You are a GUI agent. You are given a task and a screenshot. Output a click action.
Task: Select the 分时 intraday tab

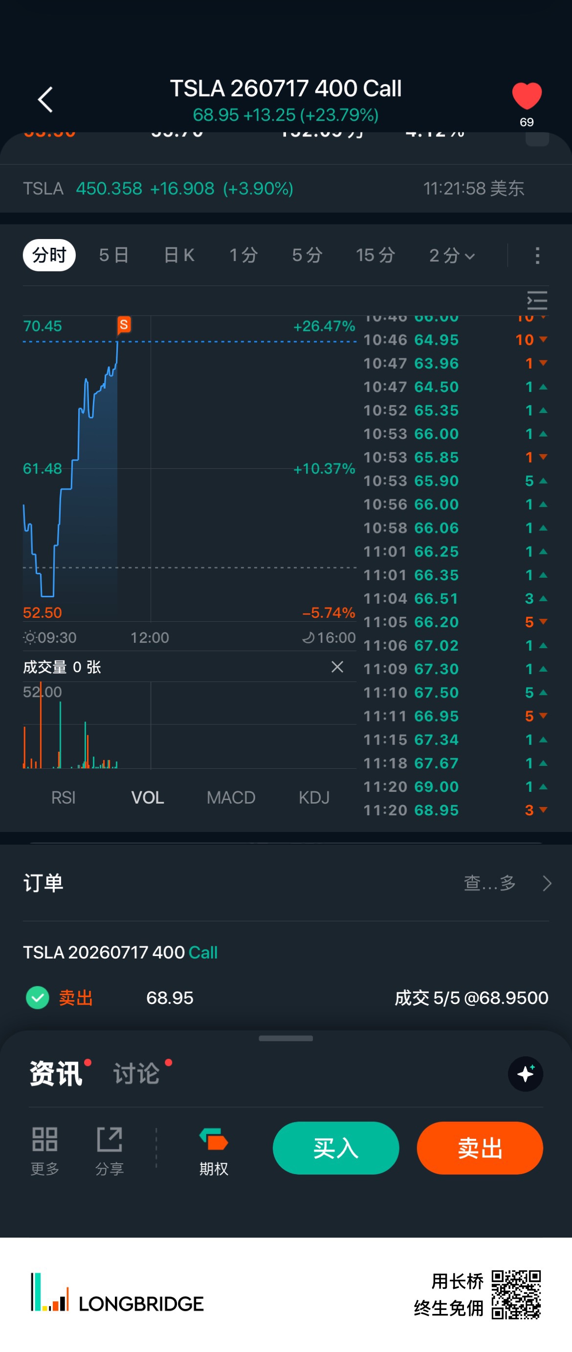(x=49, y=256)
